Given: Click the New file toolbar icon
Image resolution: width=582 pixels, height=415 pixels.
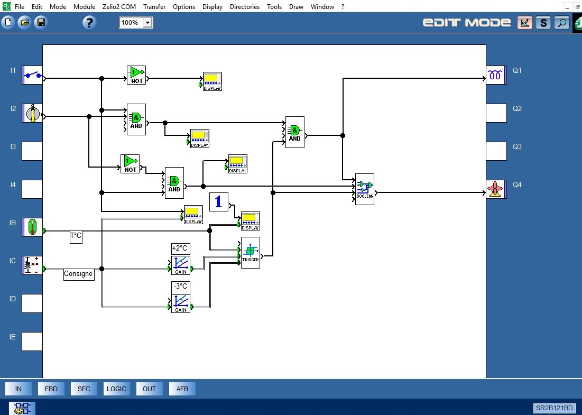Looking at the screenshot, I should [x=8, y=22].
